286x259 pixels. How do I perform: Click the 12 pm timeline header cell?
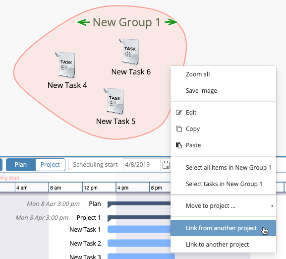click(99, 188)
